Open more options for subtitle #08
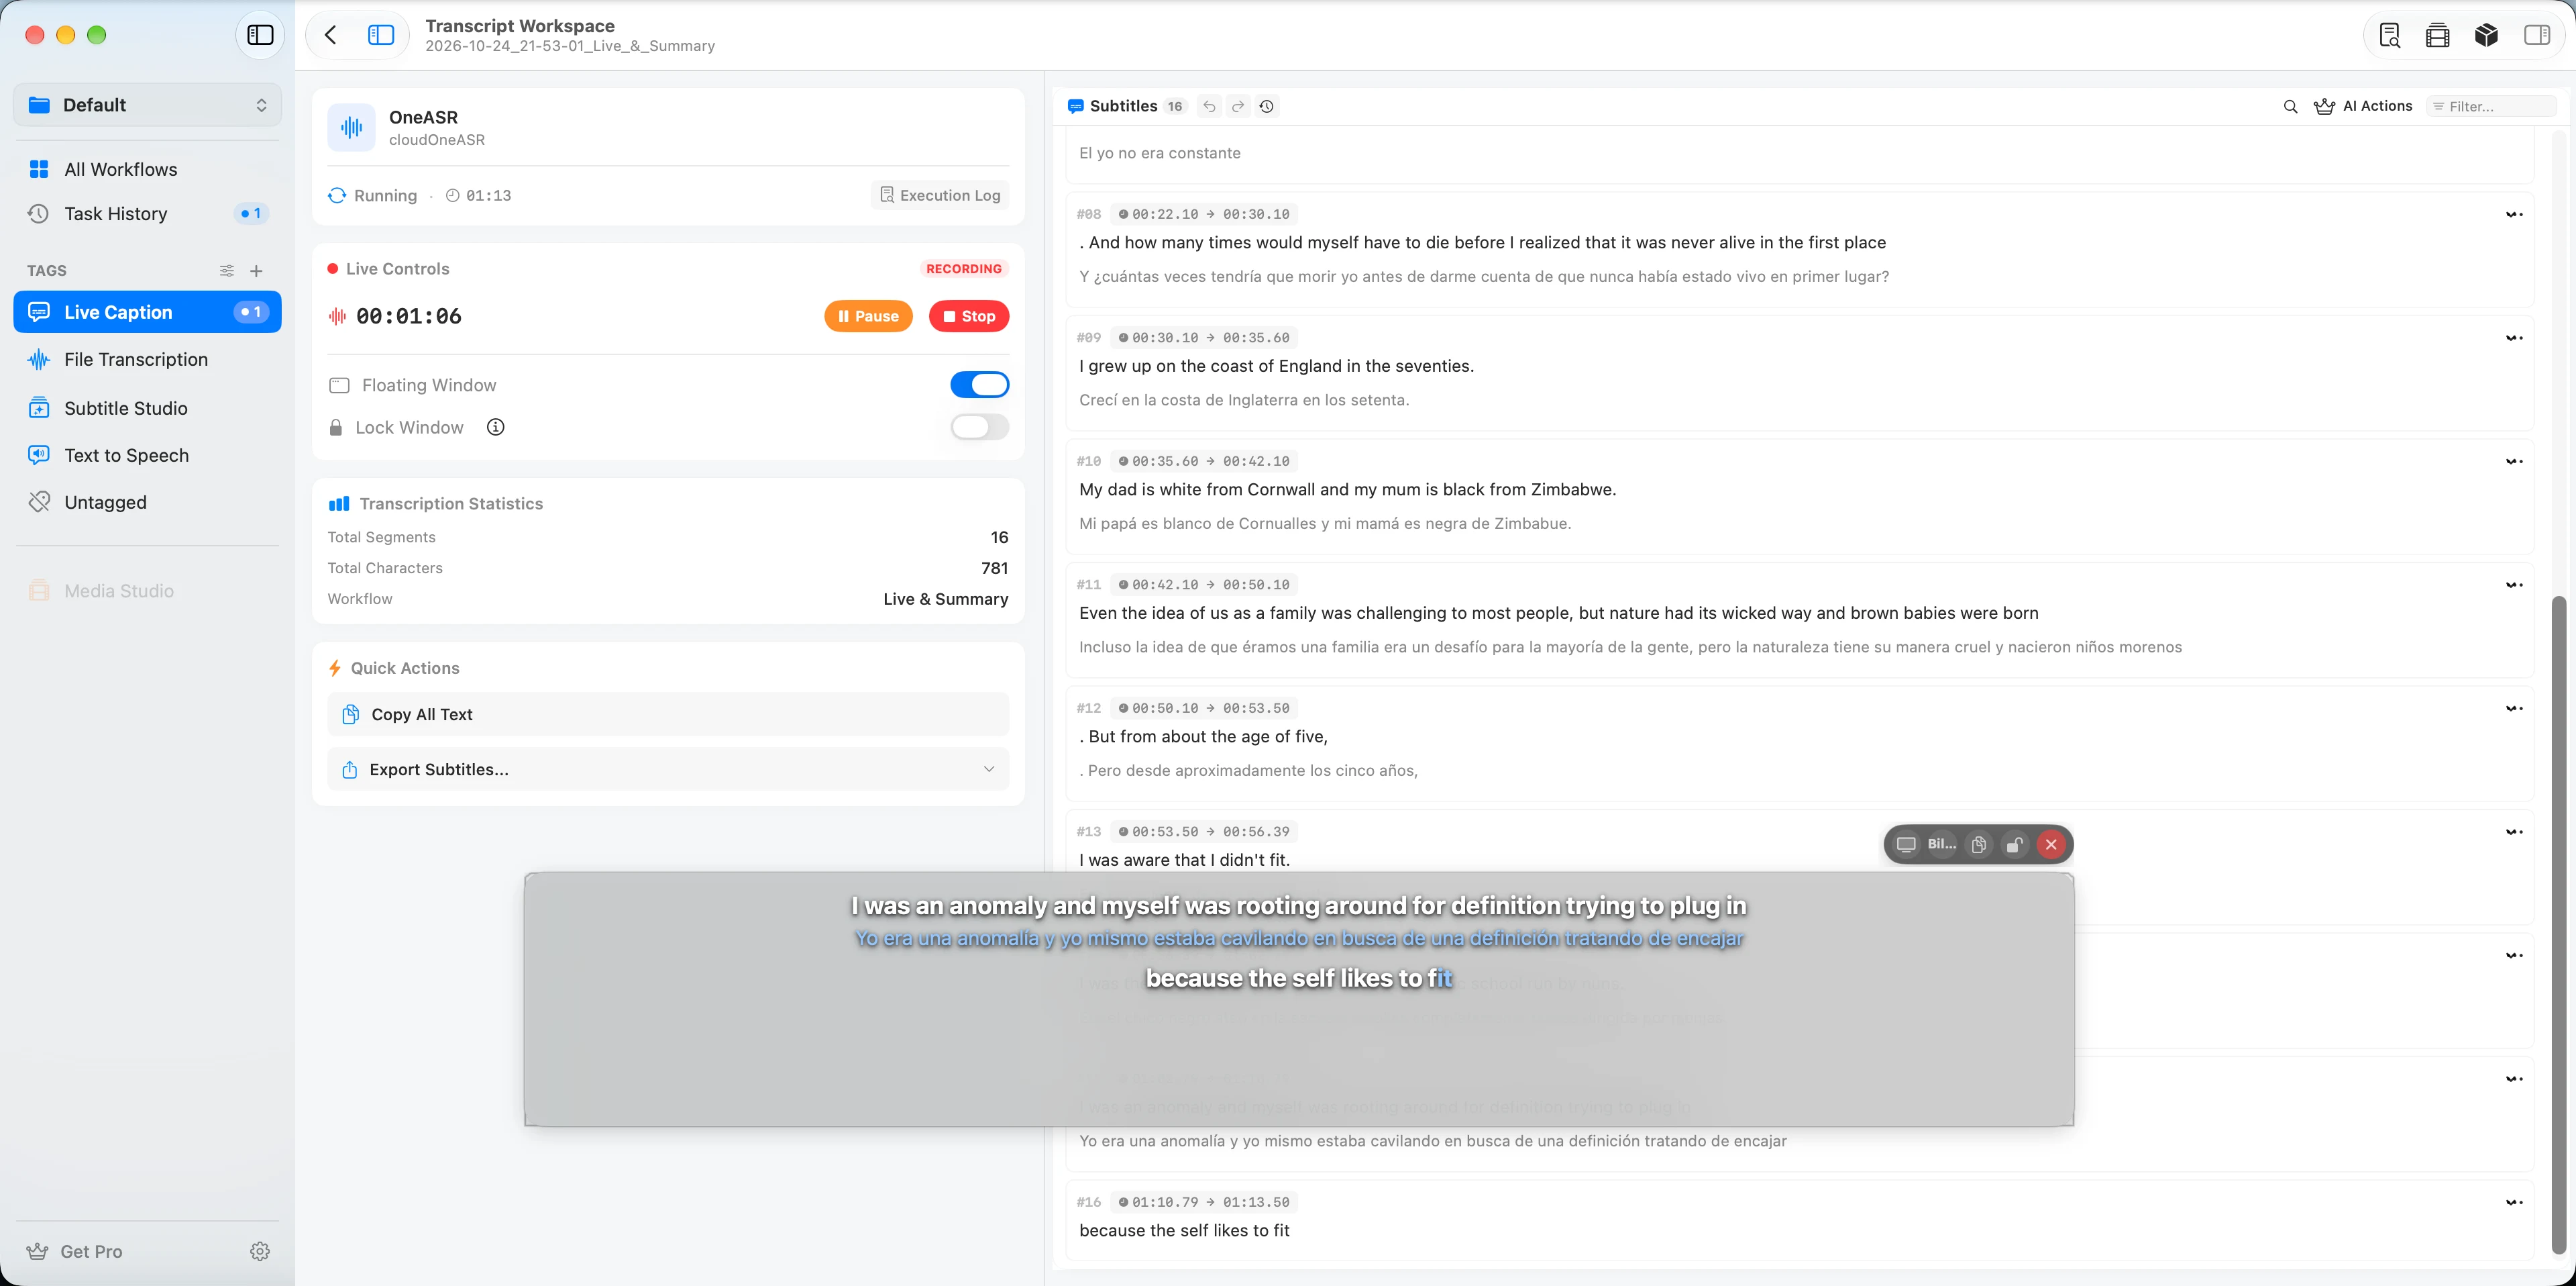The width and height of the screenshot is (2576, 1286). point(2514,214)
